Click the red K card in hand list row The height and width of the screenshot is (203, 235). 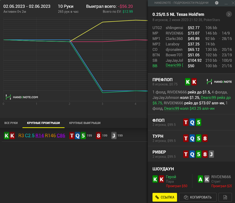pos(12,136)
